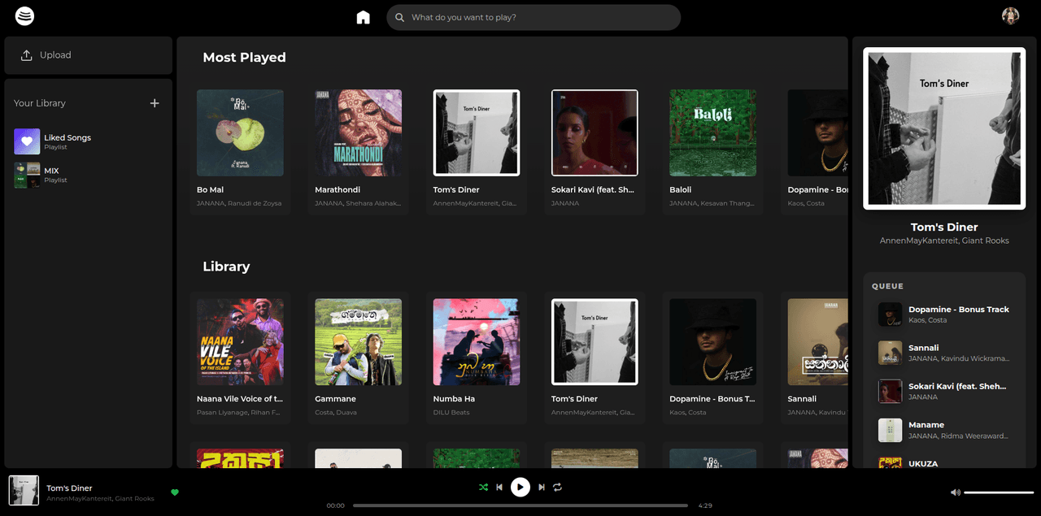This screenshot has height=516, width=1041.
Task: Click the volume slider
Action: pyautogui.click(x=999, y=492)
